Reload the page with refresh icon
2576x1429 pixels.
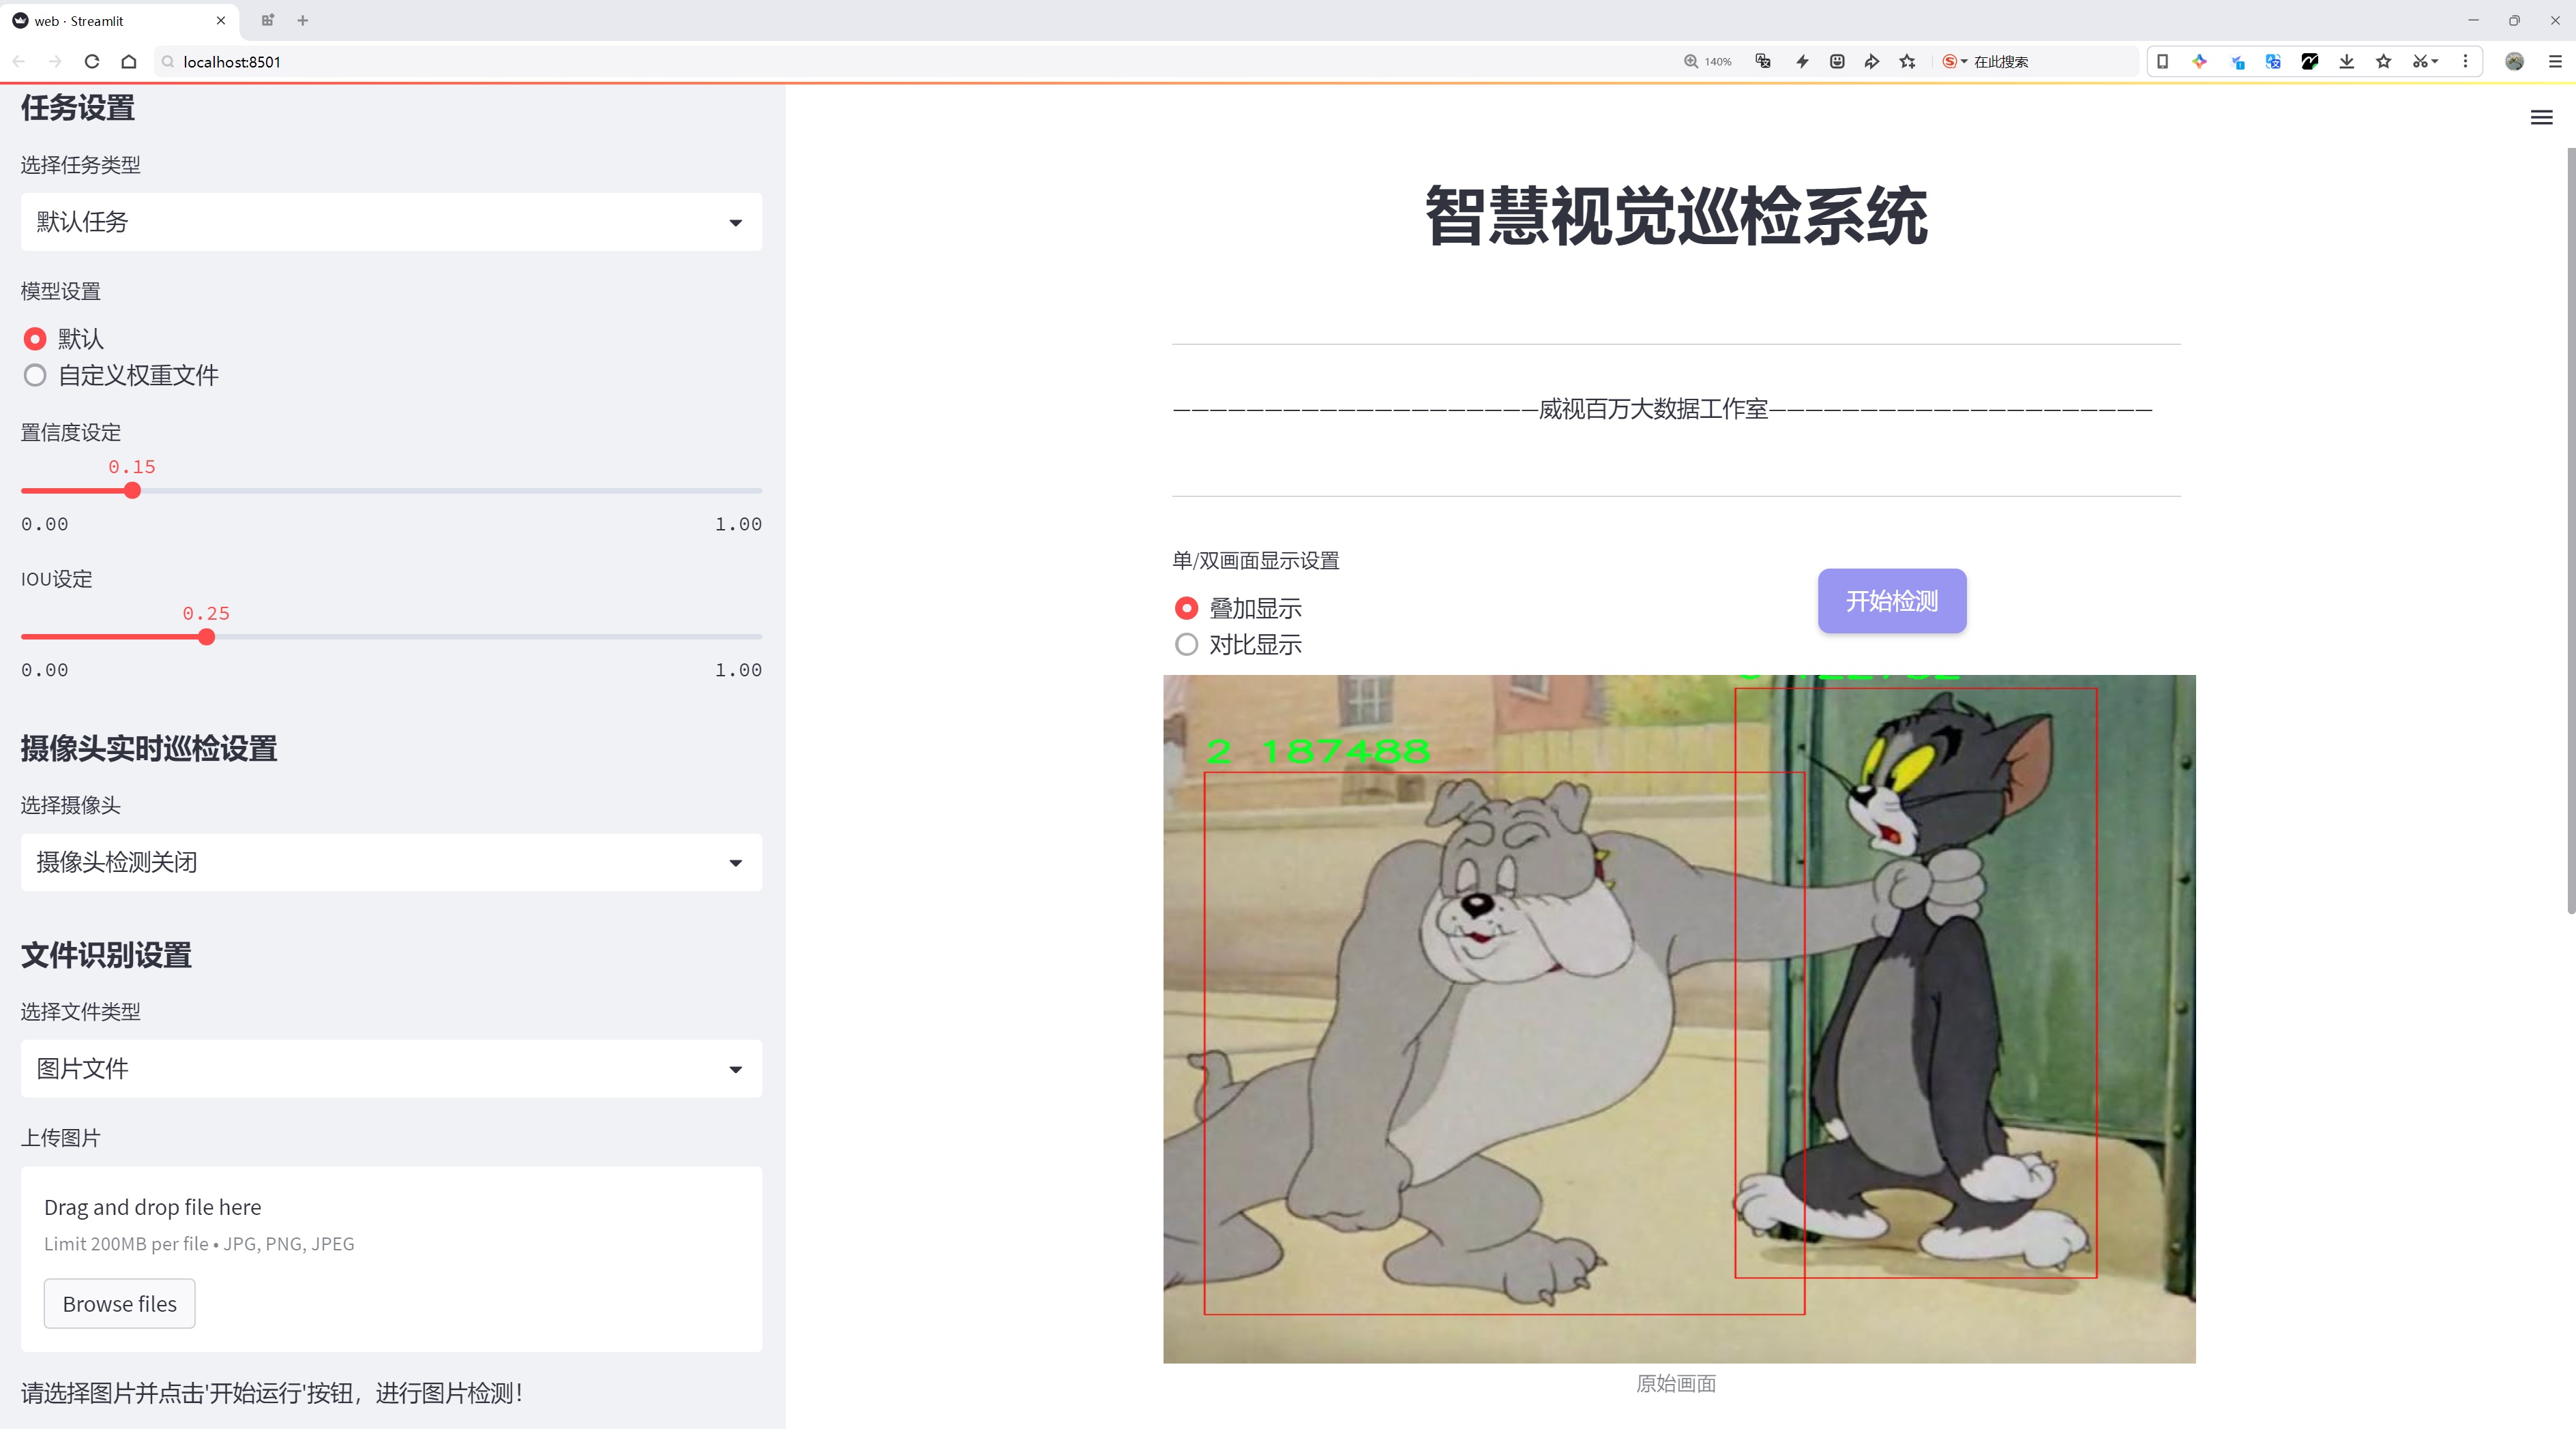coord(92,62)
